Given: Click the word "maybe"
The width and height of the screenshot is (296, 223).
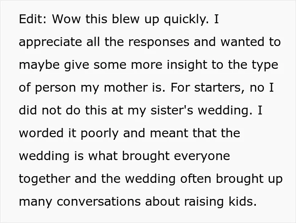Looking at the screenshot, I should [39, 65].
